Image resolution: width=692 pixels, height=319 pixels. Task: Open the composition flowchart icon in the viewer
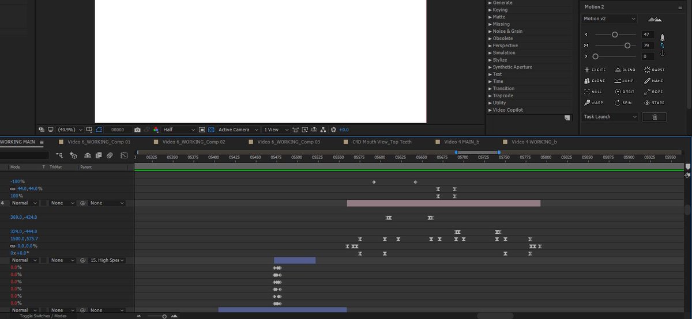point(324,130)
